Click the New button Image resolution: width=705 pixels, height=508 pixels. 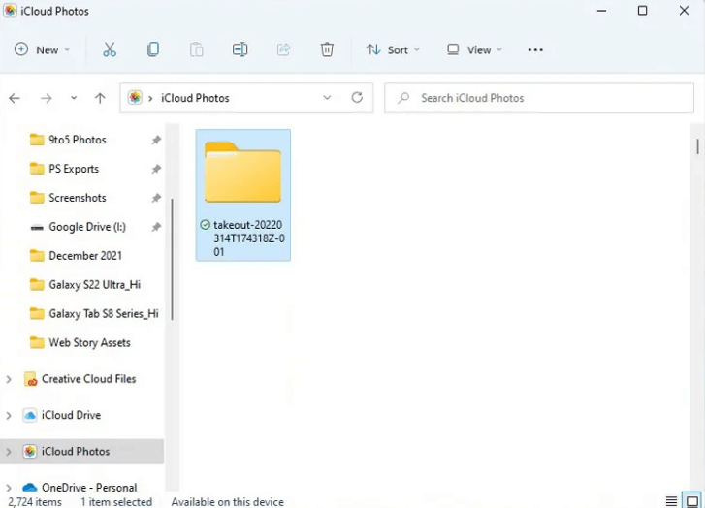(43, 49)
